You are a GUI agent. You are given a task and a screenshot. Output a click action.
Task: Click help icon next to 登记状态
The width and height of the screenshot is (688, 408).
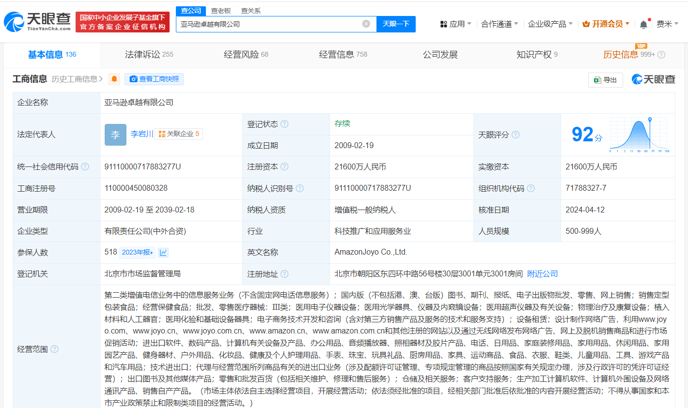click(284, 124)
